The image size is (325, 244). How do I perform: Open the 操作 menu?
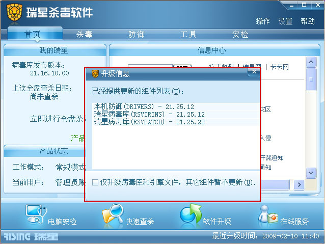click(263, 21)
